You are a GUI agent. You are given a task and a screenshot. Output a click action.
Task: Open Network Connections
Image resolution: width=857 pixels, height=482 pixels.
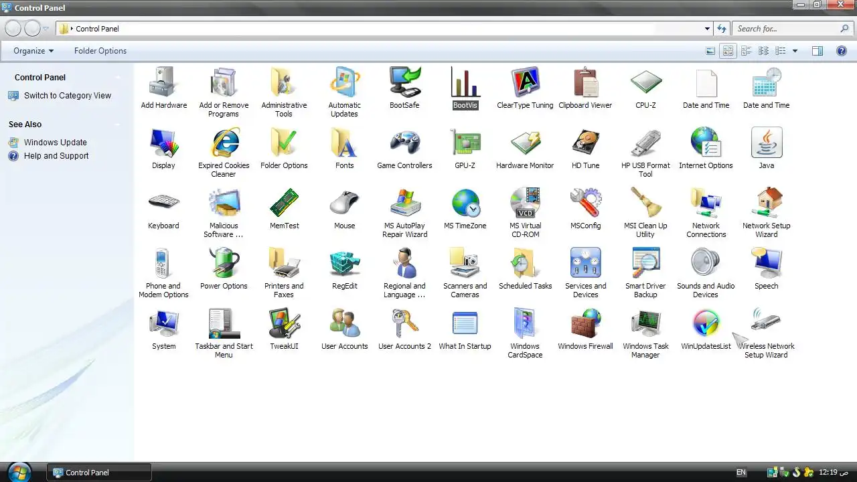[x=706, y=213]
